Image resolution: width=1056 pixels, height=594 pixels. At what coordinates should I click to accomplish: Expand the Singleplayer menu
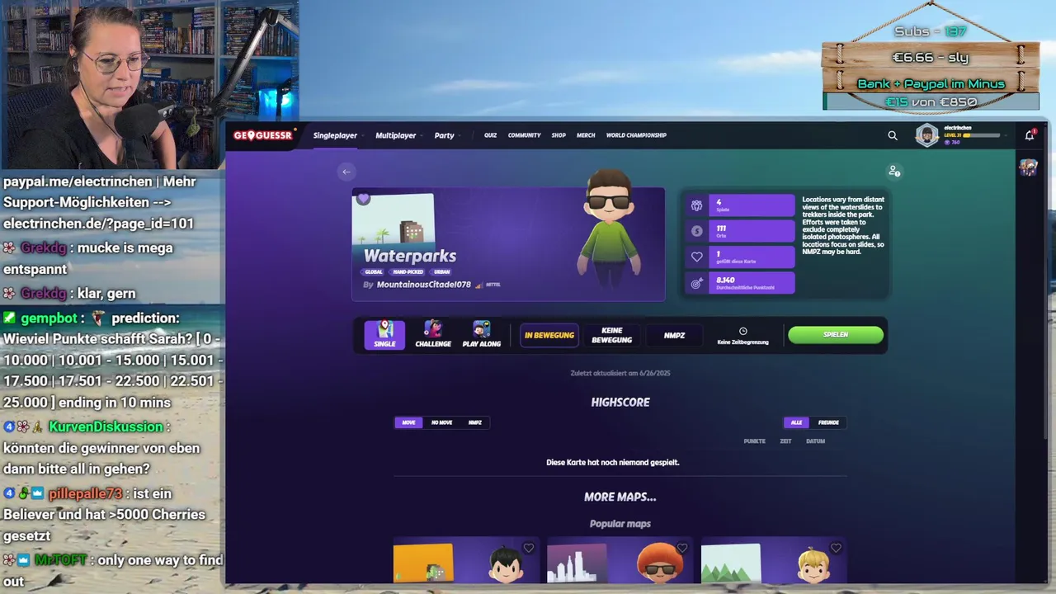337,135
